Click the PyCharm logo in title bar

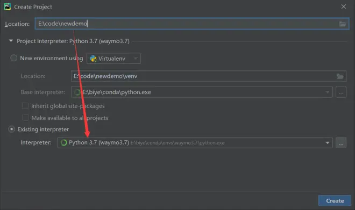pos(7,6)
